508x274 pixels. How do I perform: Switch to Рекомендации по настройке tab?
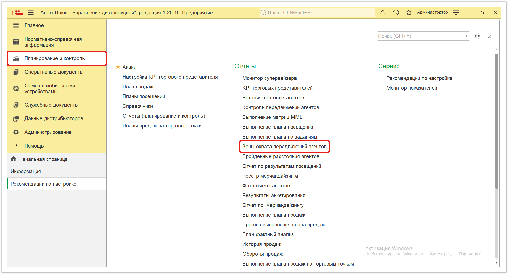[x=56, y=184]
